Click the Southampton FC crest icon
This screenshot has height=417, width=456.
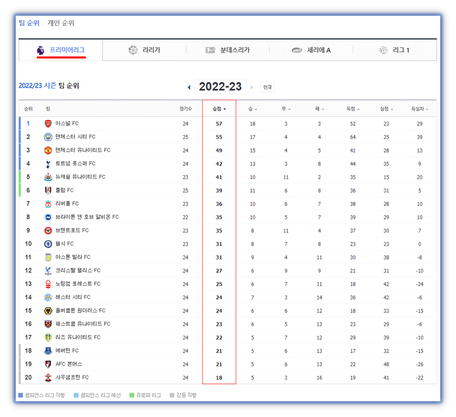(x=48, y=377)
